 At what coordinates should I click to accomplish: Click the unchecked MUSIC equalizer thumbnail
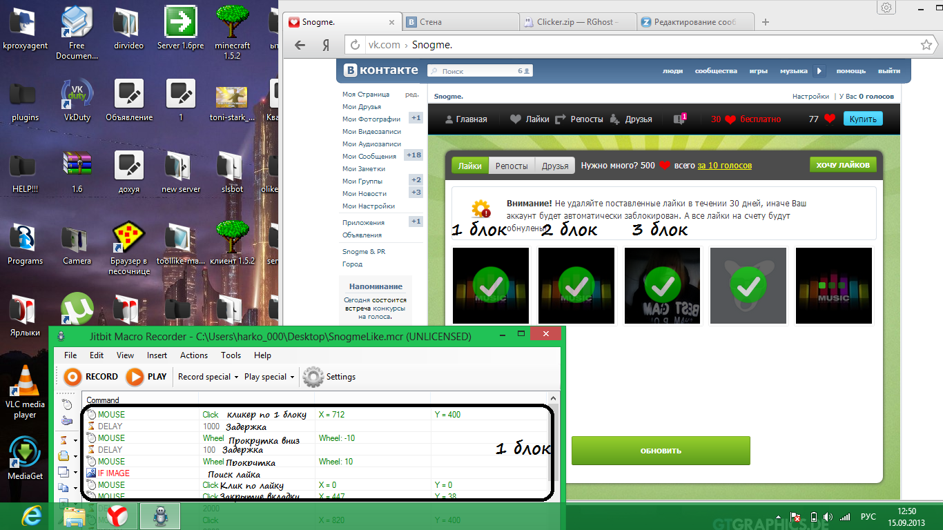click(834, 285)
